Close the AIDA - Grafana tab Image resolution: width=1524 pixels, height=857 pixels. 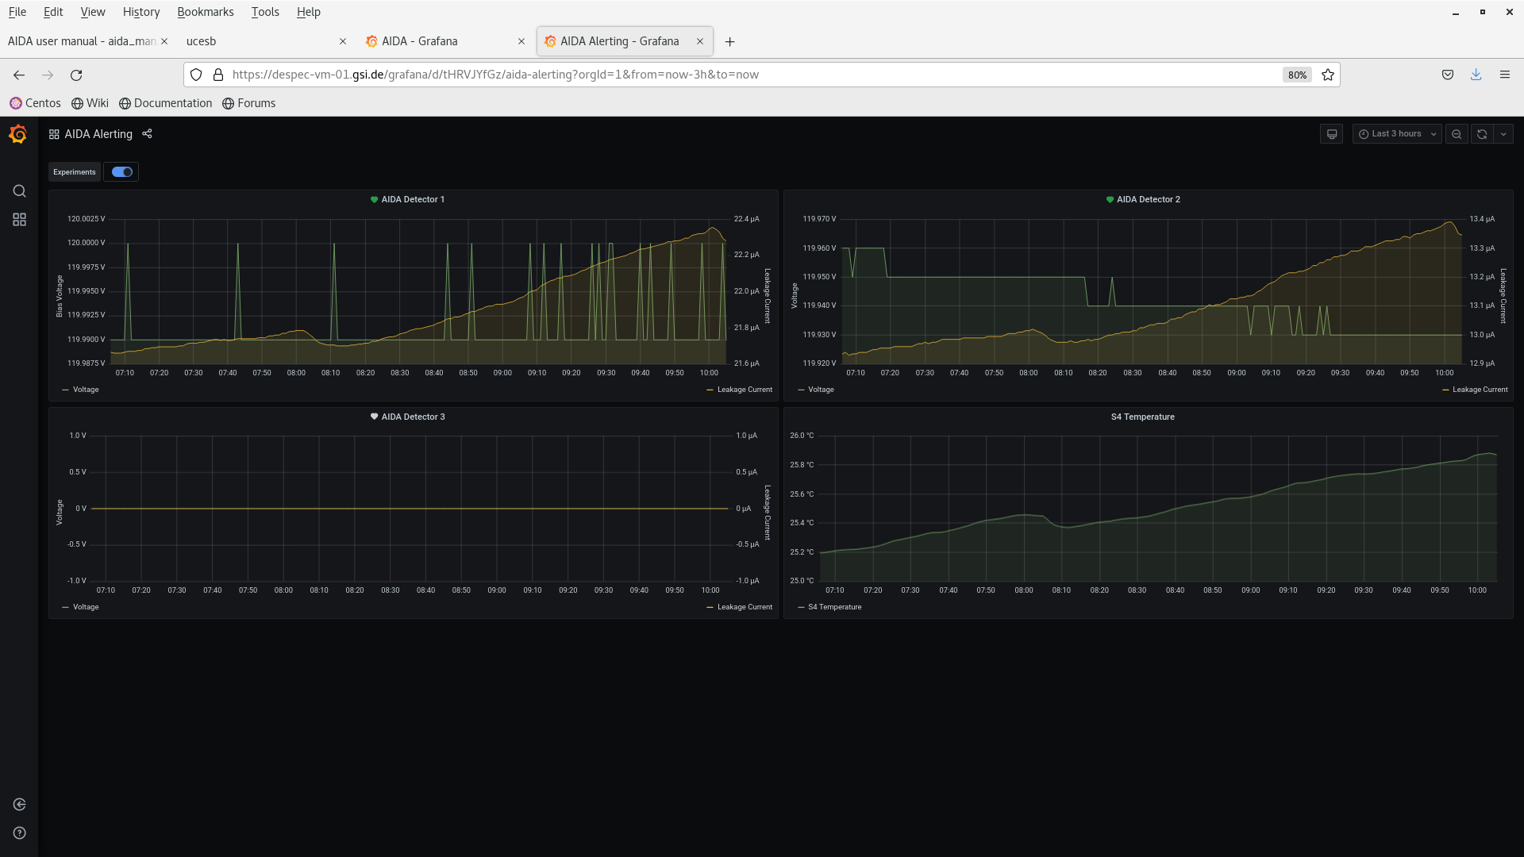tap(521, 41)
